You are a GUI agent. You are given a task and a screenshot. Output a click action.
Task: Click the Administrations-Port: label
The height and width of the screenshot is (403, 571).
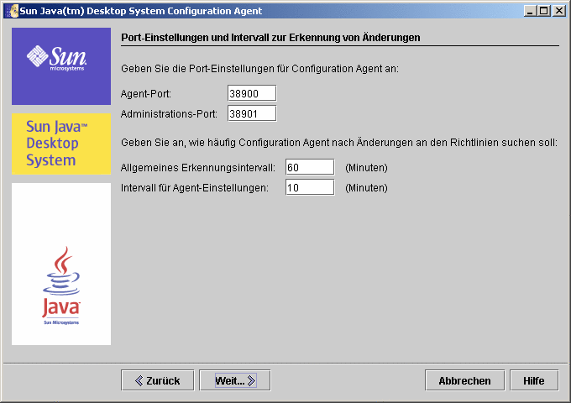point(169,114)
